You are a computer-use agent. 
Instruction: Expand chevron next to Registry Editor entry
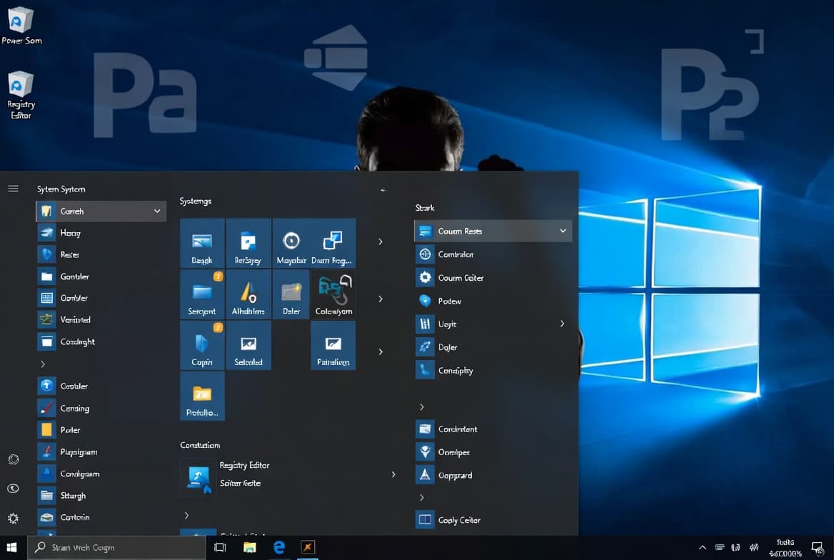click(x=393, y=474)
